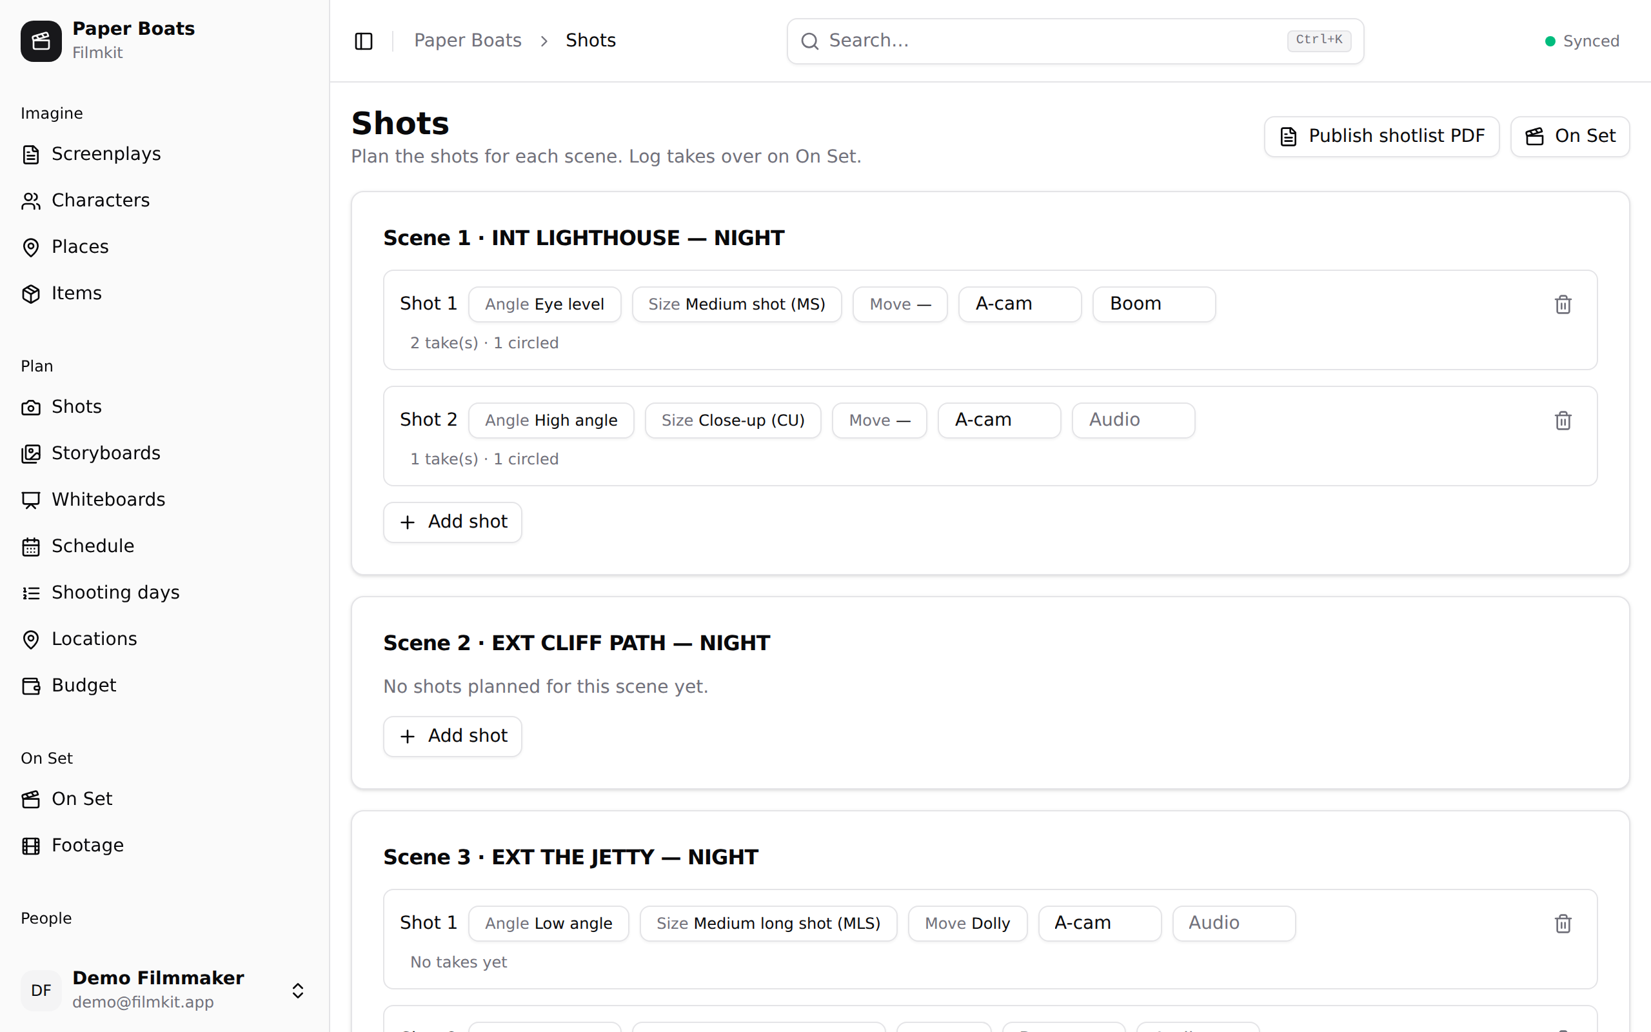Delete Shot 2 of Scene 1
The width and height of the screenshot is (1651, 1032).
tap(1563, 421)
